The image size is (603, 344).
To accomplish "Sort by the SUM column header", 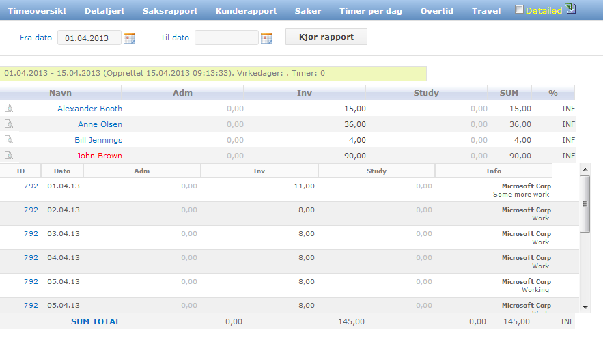I will click(x=509, y=93).
